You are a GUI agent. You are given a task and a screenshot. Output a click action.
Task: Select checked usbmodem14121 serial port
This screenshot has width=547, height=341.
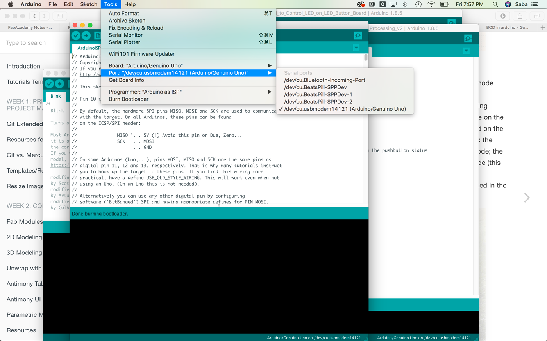pyautogui.click(x=345, y=109)
